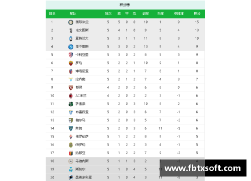
Task: Open the Cagliari (卡利亚里) team name link
Action: pyautogui.click(x=82, y=54)
